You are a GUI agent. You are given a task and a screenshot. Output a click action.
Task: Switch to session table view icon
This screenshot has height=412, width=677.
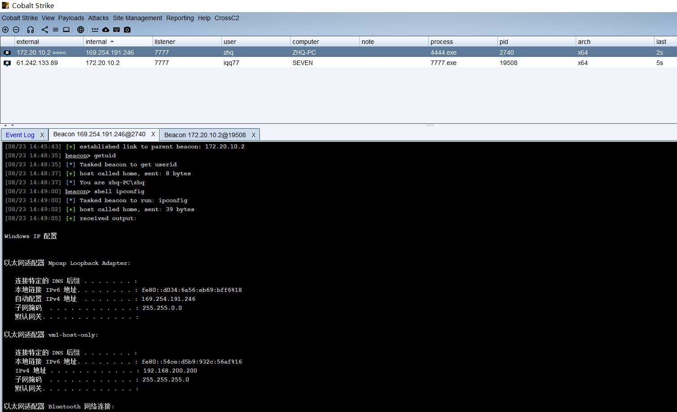(56, 30)
